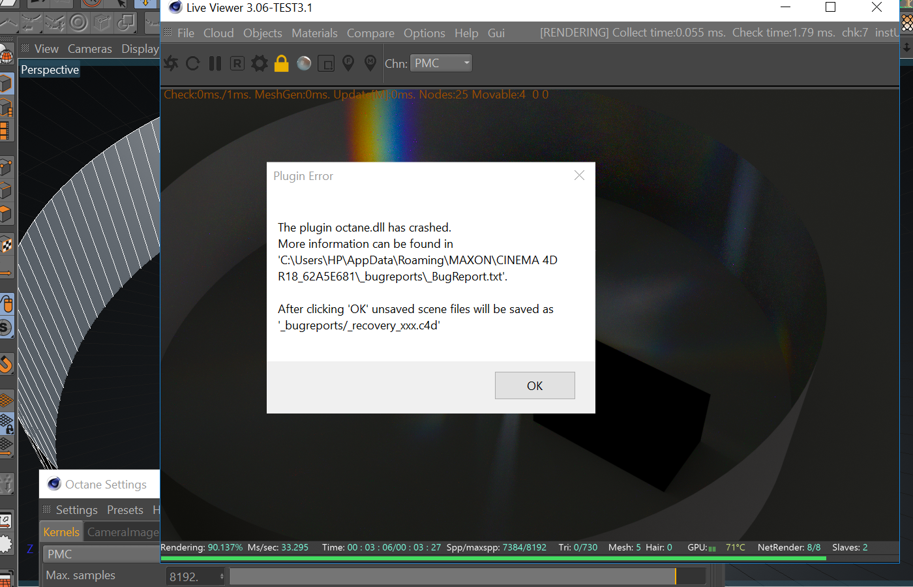Open the Cloud menu
The image size is (913, 587).
pos(218,33)
